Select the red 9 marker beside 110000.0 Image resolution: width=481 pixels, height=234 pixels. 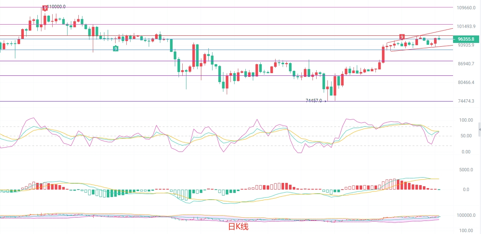[45, 8]
